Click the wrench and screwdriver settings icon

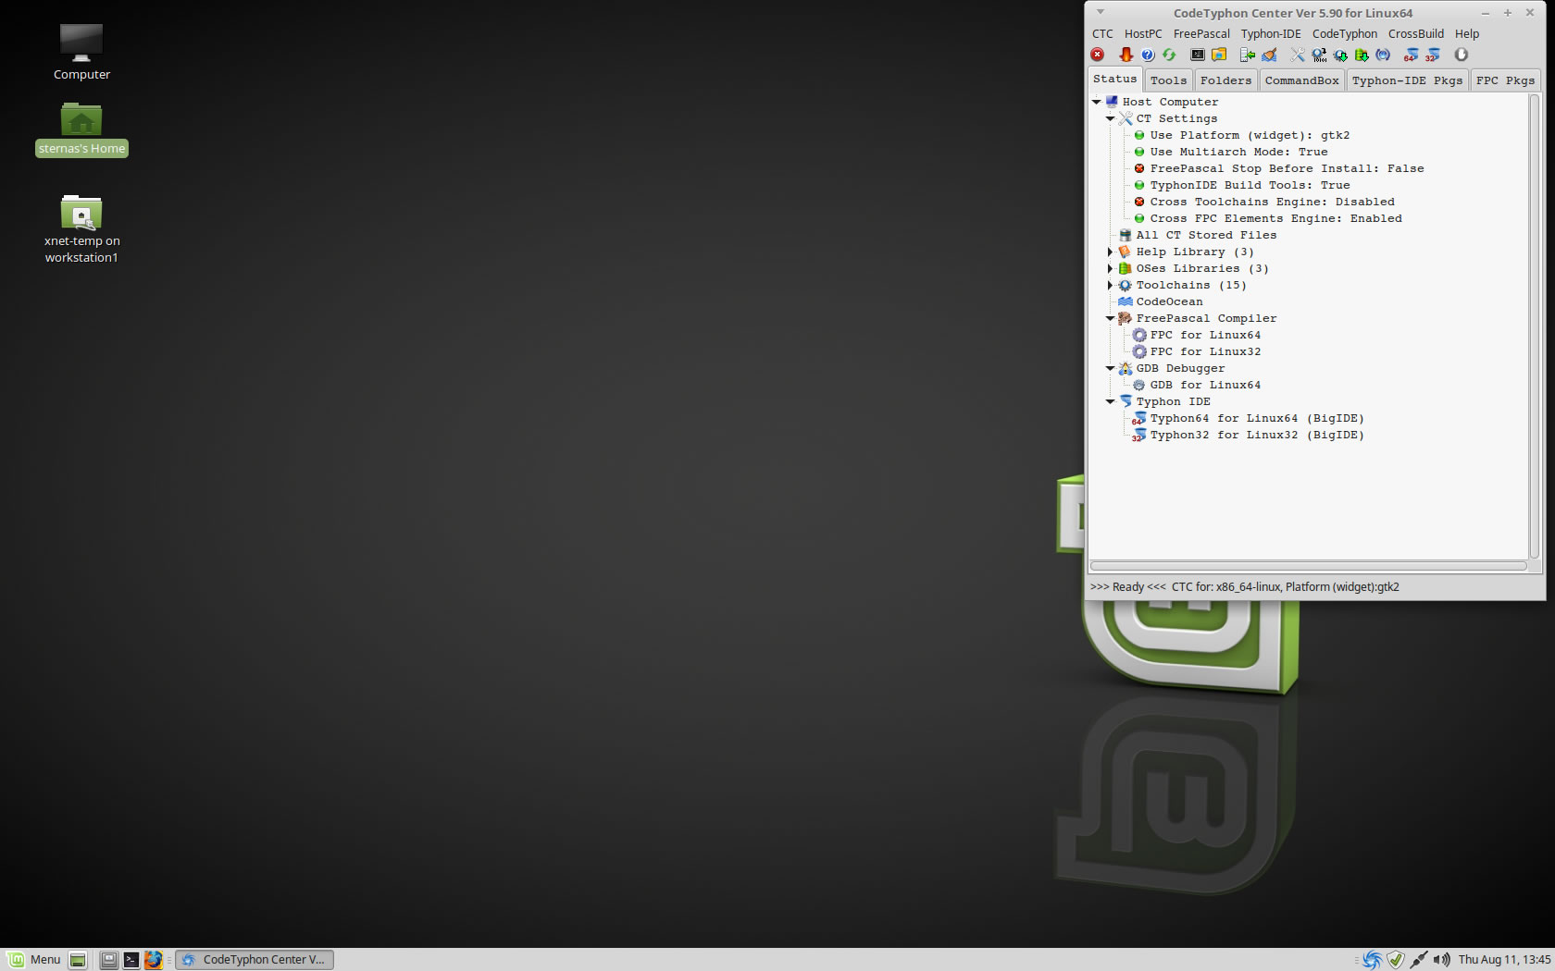[x=1298, y=55]
